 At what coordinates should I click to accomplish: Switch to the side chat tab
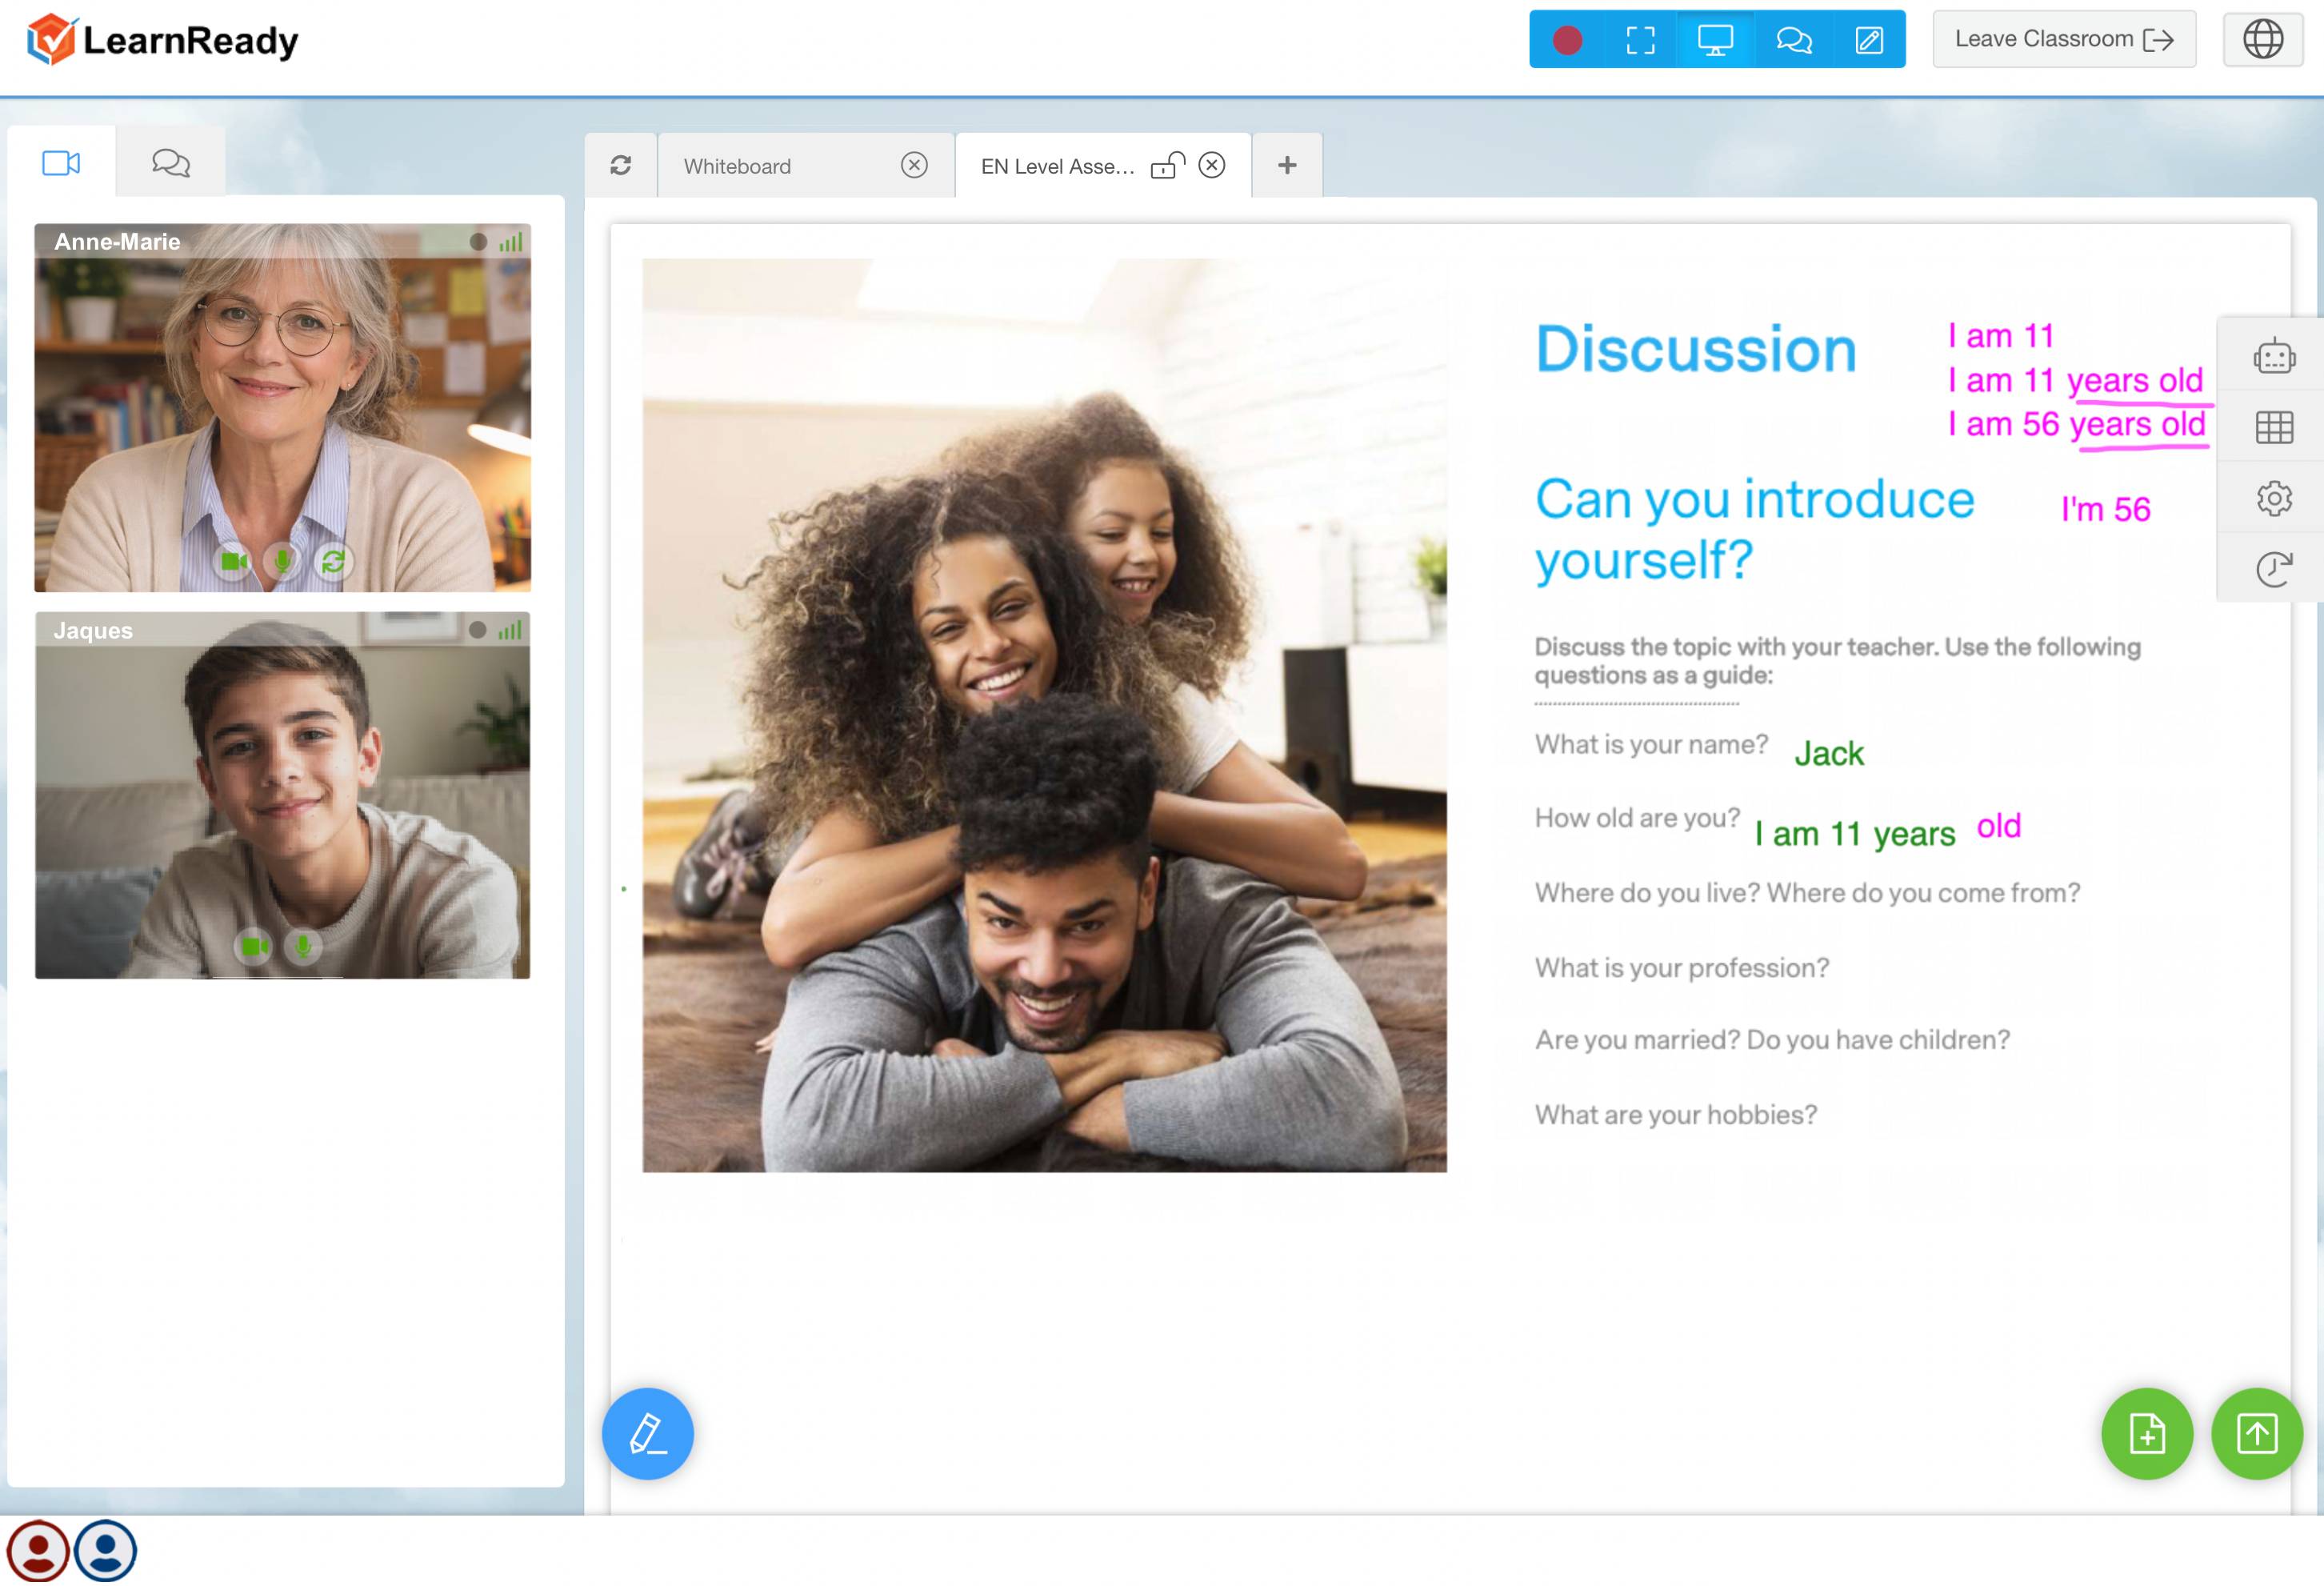[x=170, y=162]
